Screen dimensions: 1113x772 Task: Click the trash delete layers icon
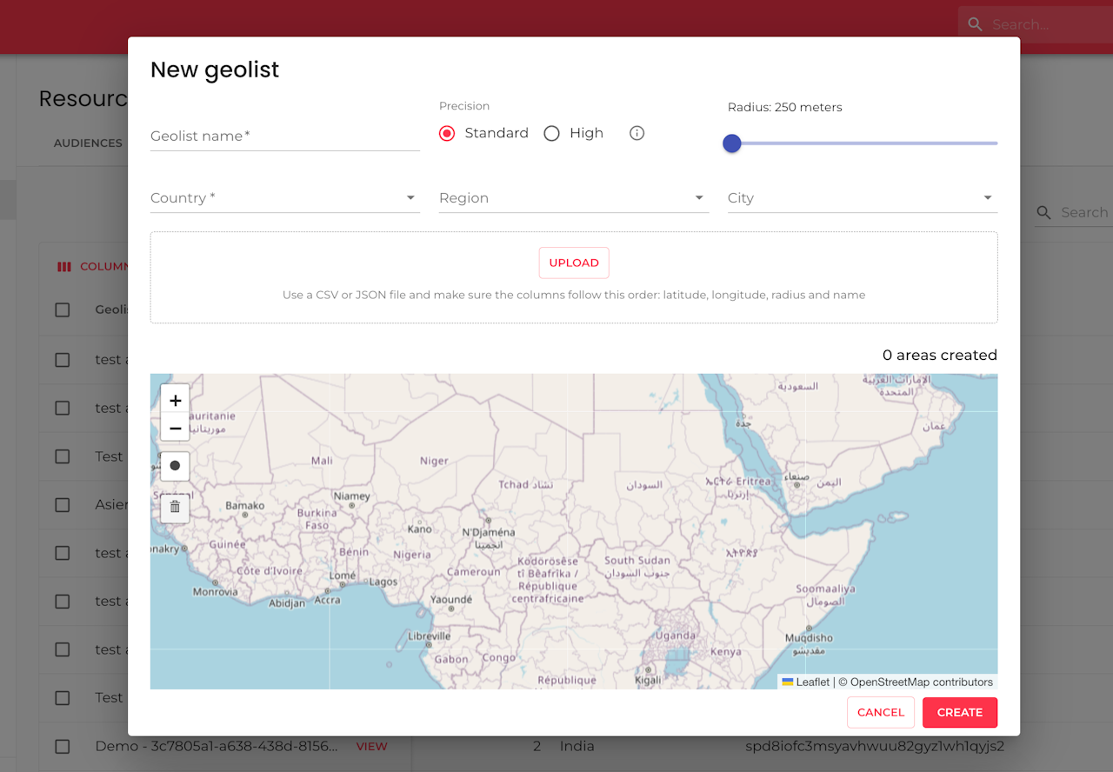175,507
